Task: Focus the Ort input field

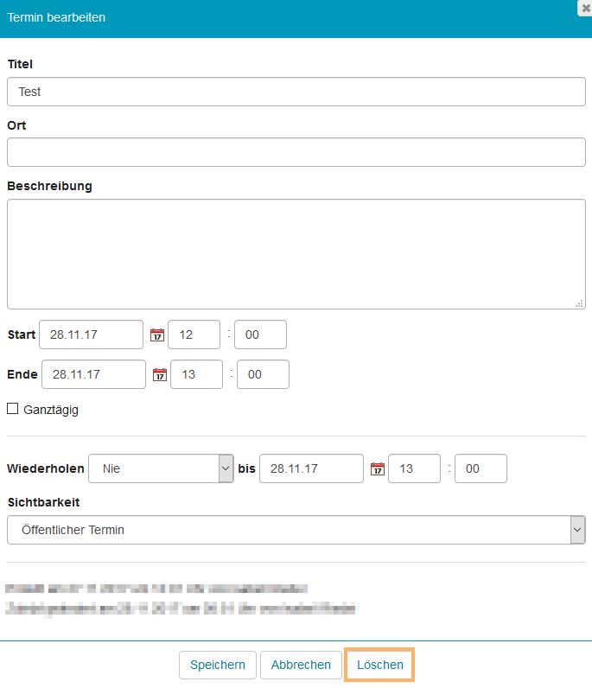Action: point(296,152)
